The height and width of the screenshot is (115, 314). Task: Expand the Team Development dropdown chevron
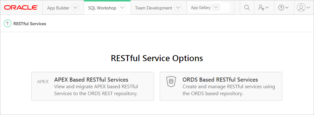(178, 8)
